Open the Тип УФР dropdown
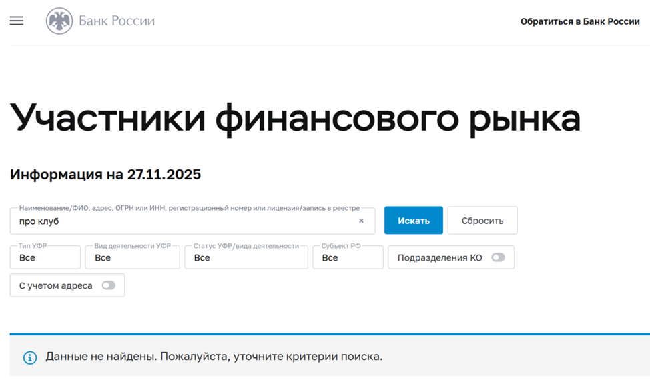650x382 pixels. (x=45, y=257)
